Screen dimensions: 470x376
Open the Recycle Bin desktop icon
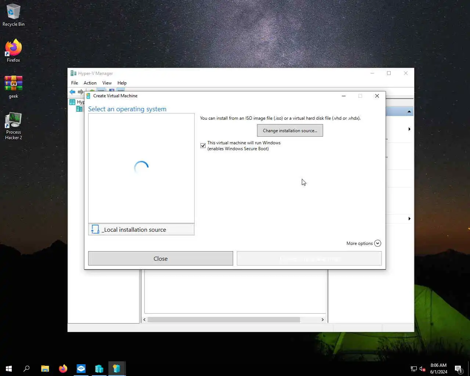pos(14,15)
